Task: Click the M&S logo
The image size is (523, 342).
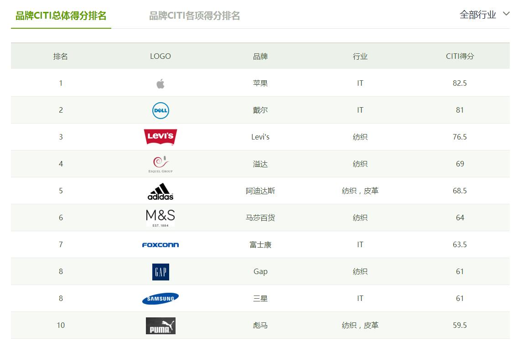Action: coord(160,218)
